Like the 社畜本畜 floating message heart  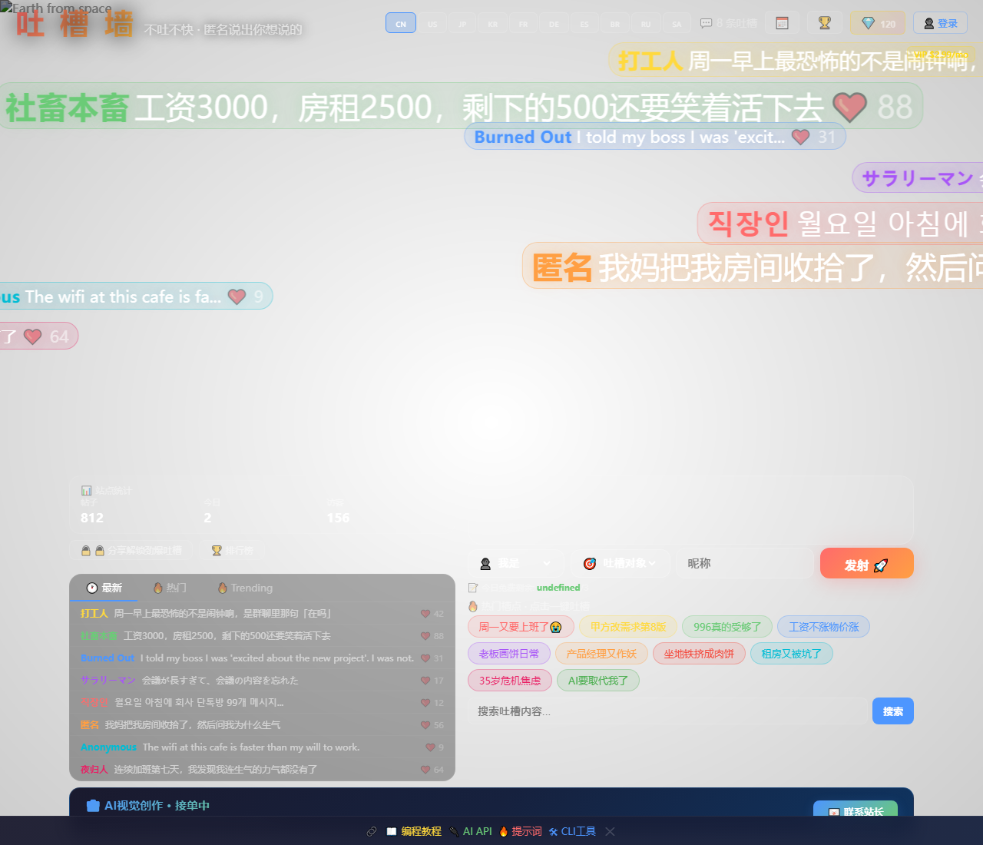tap(849, 107)
